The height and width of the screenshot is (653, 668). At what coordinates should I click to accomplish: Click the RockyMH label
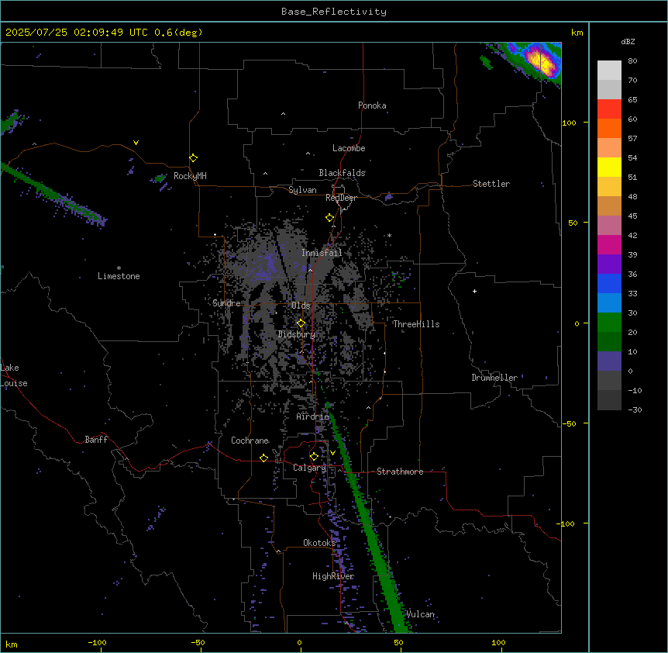coord(190,176)
